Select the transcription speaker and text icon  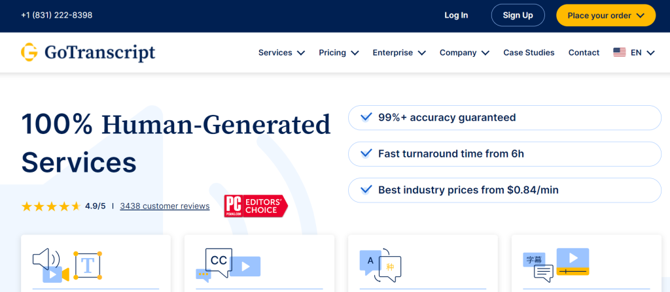pos(66,265)
